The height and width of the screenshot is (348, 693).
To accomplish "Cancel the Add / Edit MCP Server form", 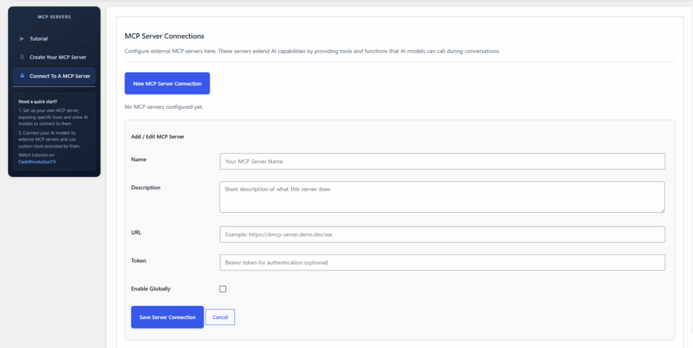I will coord(220,317).
